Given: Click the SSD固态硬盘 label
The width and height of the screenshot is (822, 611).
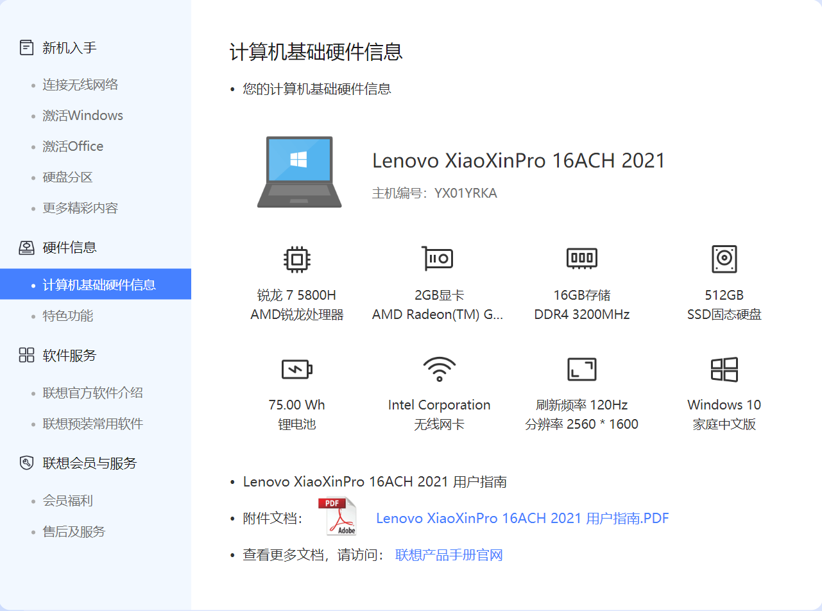Looking at the screenshot, I should [x=724, y=314].
